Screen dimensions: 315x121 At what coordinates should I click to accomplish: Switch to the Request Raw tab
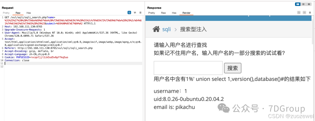point(18,13)
